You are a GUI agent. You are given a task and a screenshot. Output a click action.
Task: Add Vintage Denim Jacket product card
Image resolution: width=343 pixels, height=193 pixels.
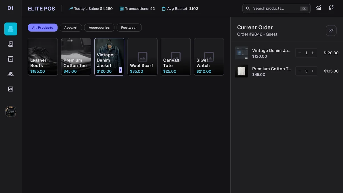pyautogui.click(x=109, y=57)
